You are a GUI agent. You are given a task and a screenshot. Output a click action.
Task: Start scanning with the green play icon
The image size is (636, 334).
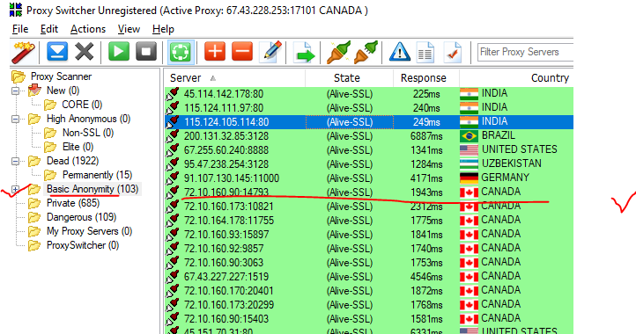(x=119, y=52)
